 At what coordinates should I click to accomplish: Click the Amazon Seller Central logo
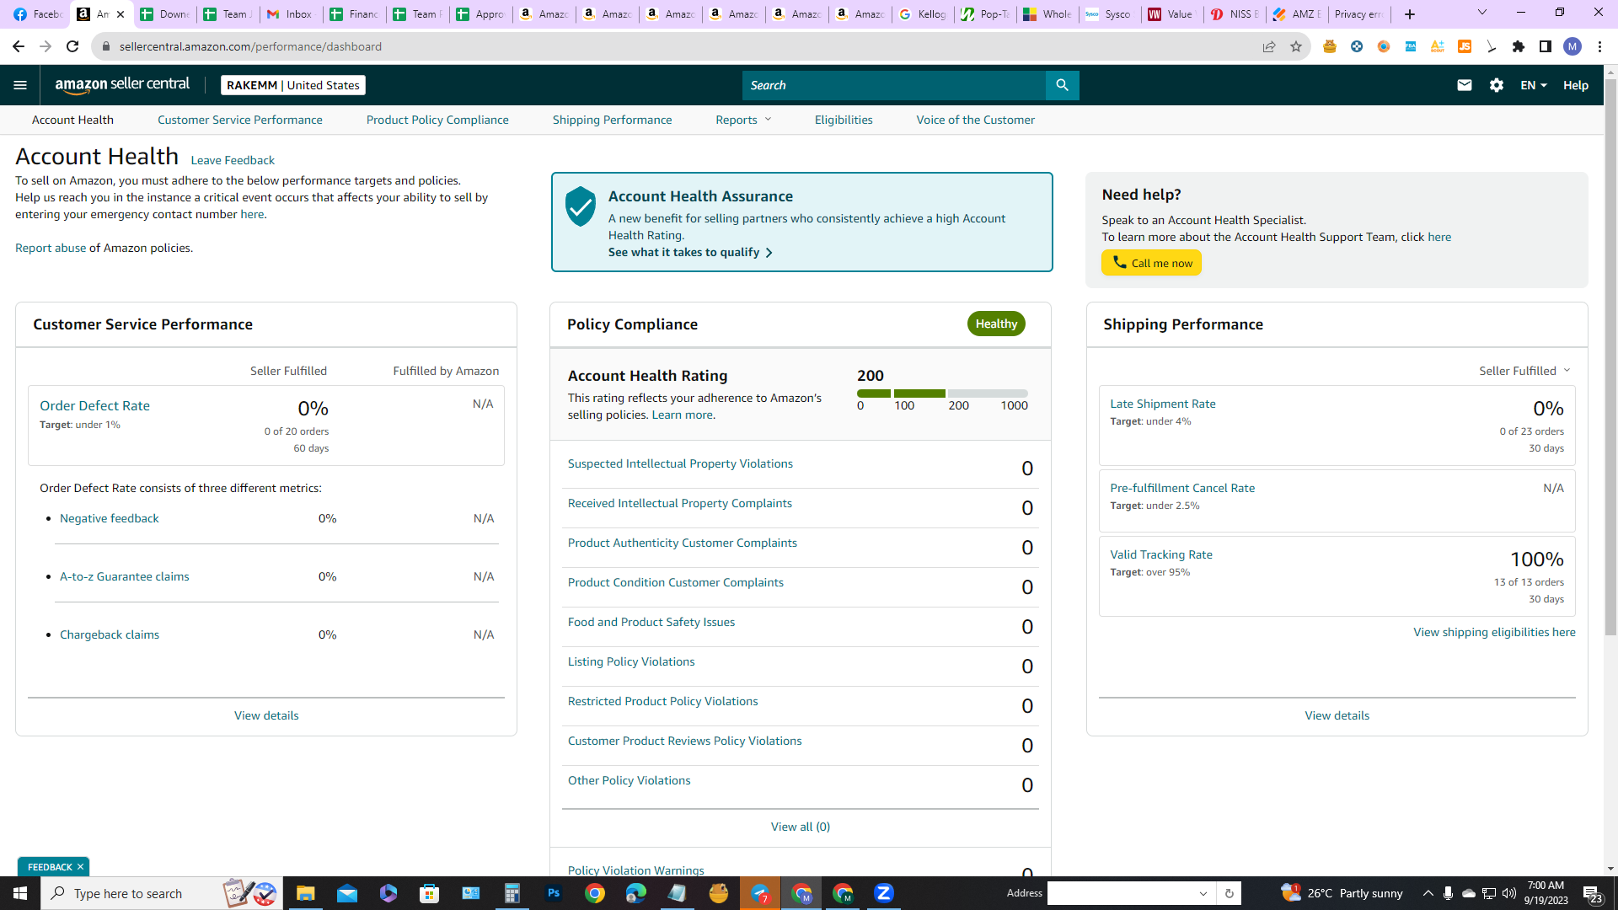click(122, 85)
